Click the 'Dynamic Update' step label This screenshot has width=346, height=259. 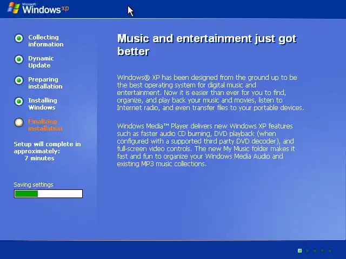[41, 62]
